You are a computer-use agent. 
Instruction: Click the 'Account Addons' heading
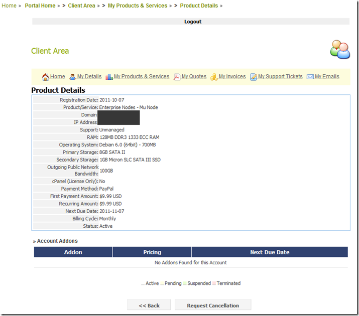(x=57, y=241)
